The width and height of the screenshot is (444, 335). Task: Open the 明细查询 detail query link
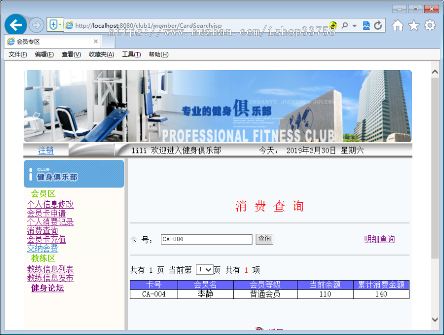point(379,239)
